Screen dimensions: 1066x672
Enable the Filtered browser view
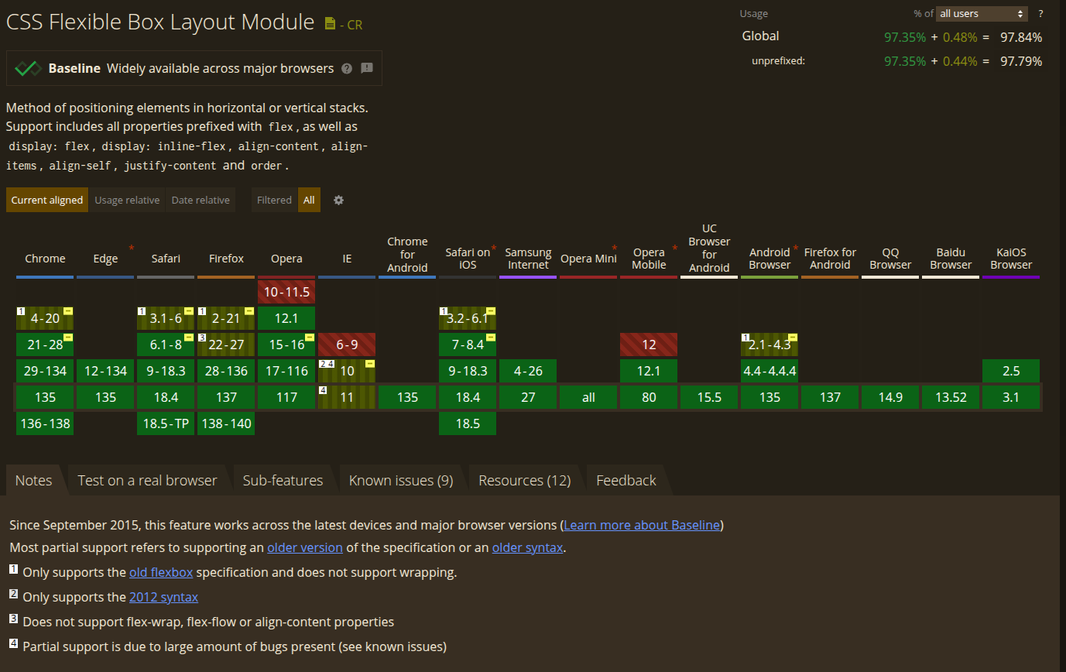tap(274, 200)
